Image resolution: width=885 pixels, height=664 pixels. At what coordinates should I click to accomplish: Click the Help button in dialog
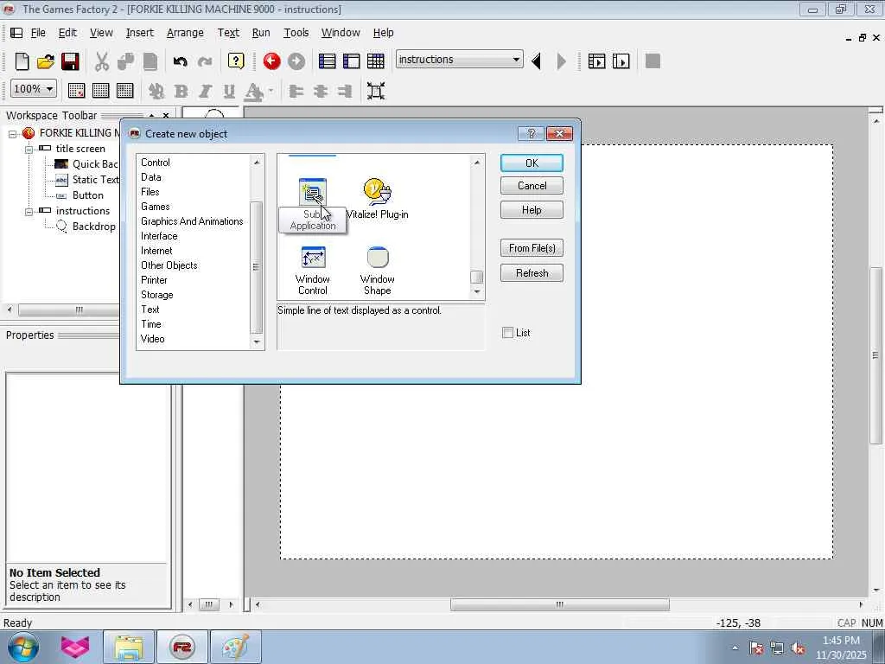[532, 210]
